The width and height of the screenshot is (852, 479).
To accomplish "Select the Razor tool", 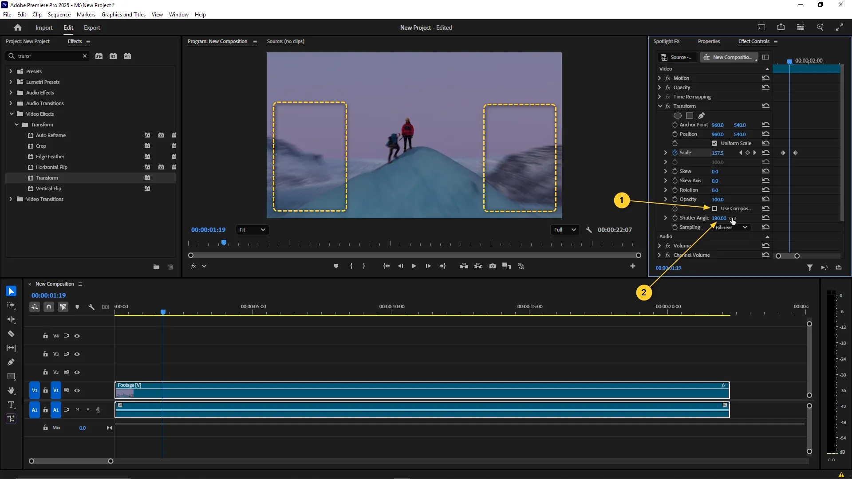I will click(x=11, y=334).
